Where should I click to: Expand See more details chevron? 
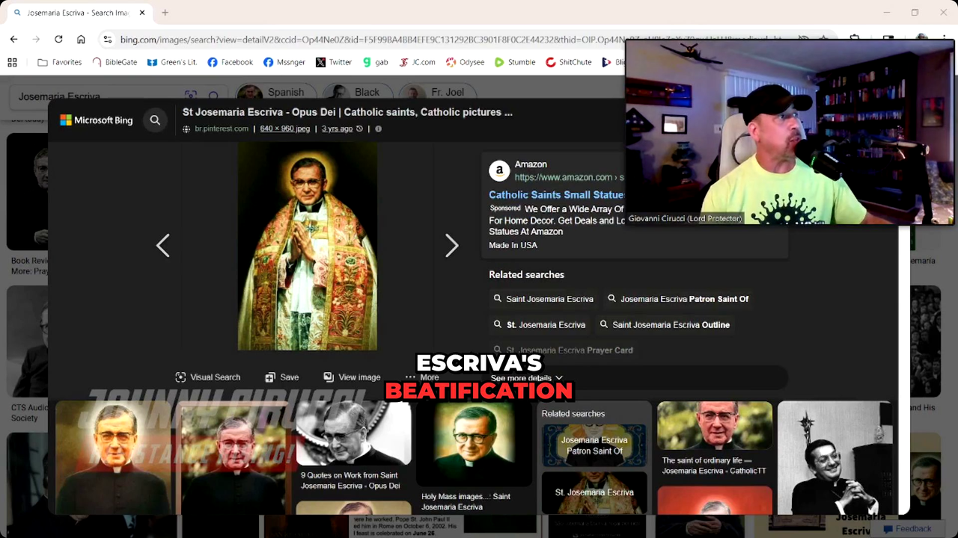pos(526,378)
